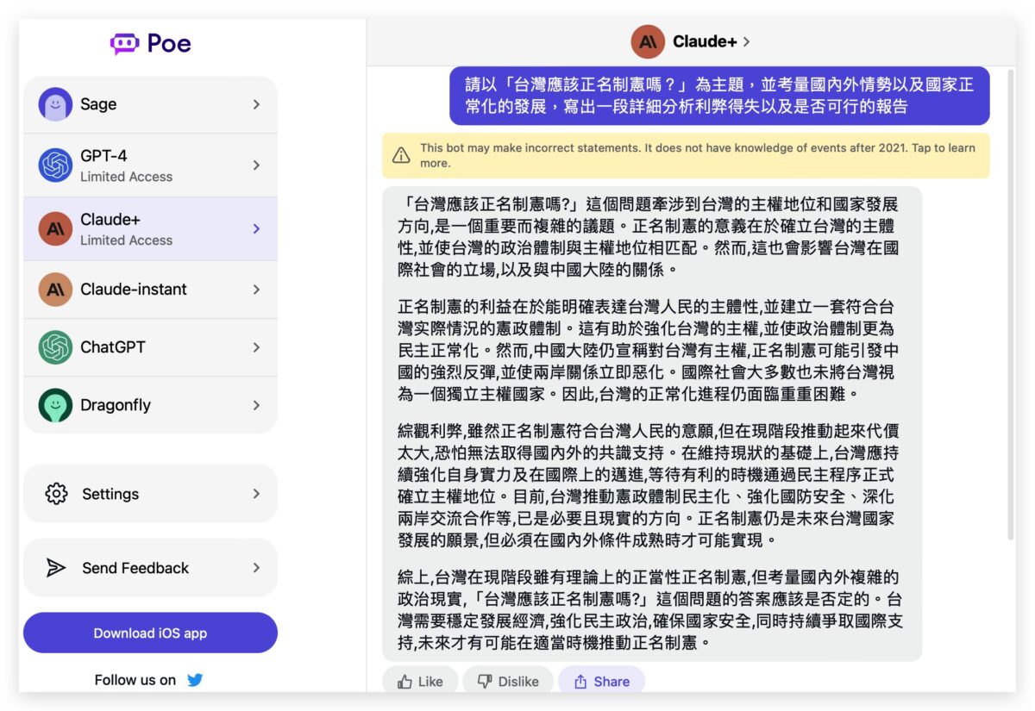Expand the Claude+ sidebar row chevron

coord(256,228)
